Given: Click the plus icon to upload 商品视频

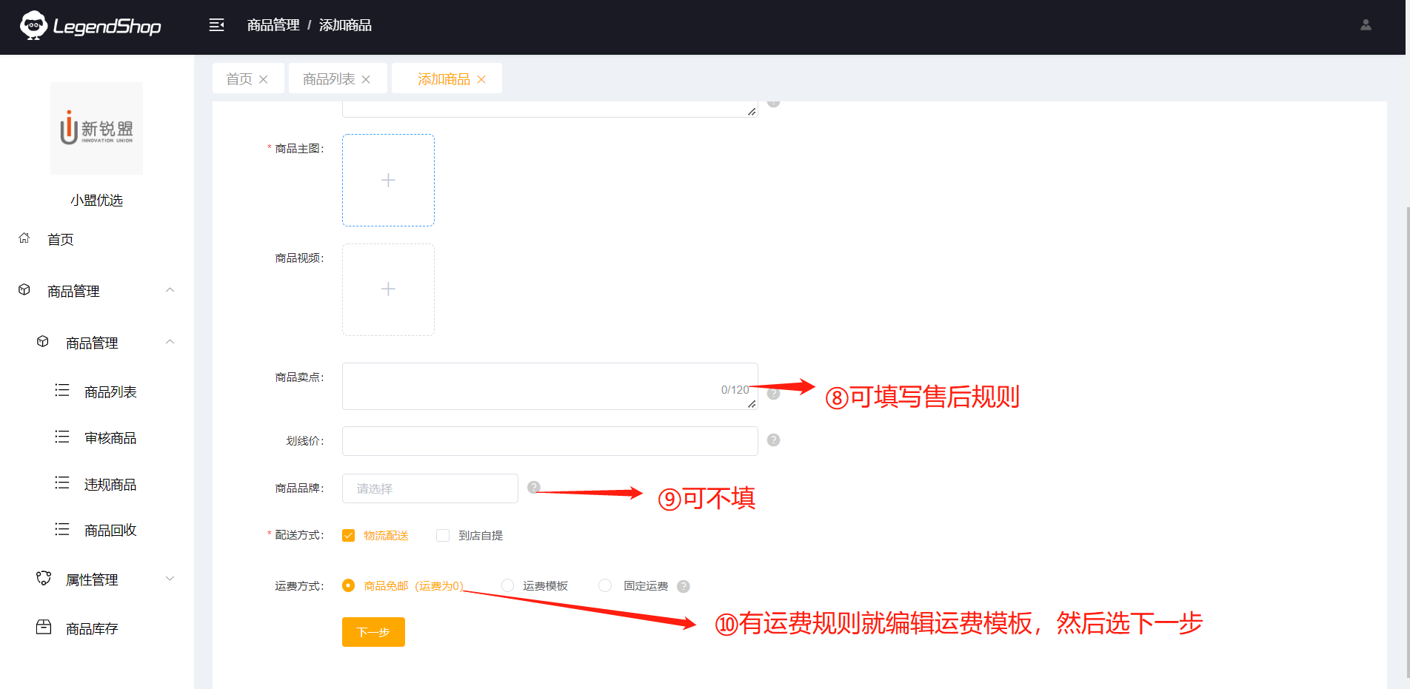Looking at the screenshot, I should 388,289.
